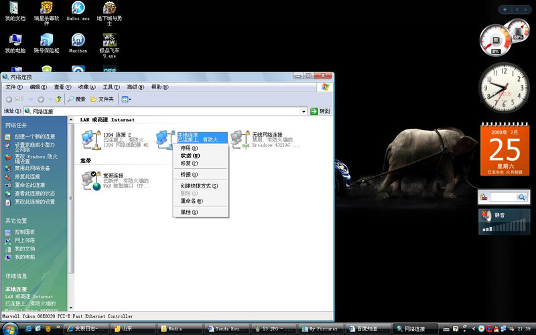Image resolution: width=536 pixels, height=335 pixels.
Task: Open the 我的电脑 desktop icon
Action: click(15, 44)
